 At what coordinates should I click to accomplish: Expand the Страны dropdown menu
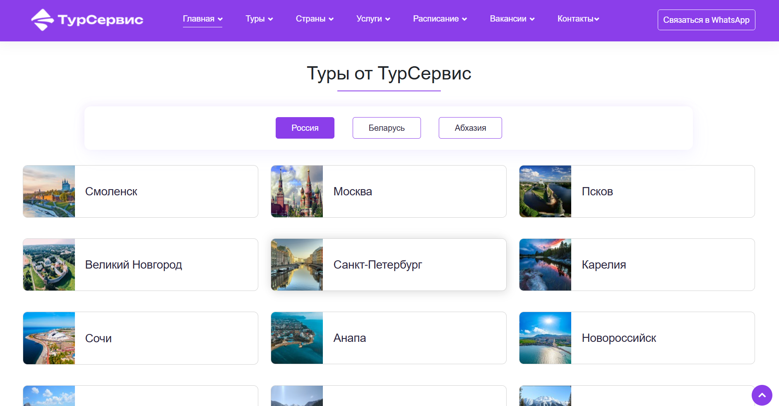pyautogui.click(x=315, y=19)
